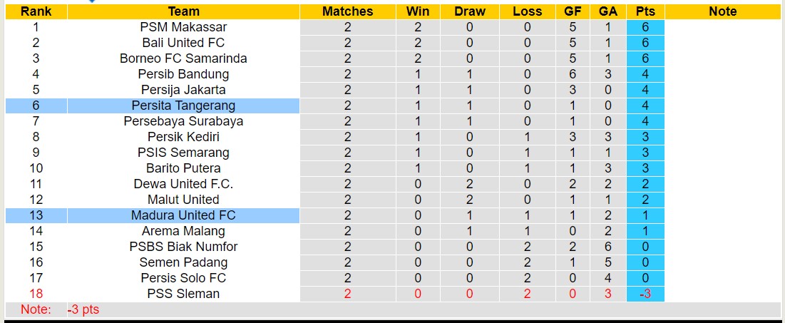Select Borneo FC Samarinda in the table
The image size is (785, 323).
point(183,58)
